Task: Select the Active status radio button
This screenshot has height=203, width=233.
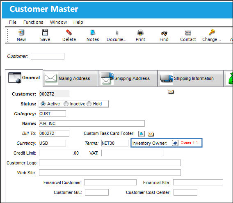Action: pyautogui.click(x=43, y=104)
